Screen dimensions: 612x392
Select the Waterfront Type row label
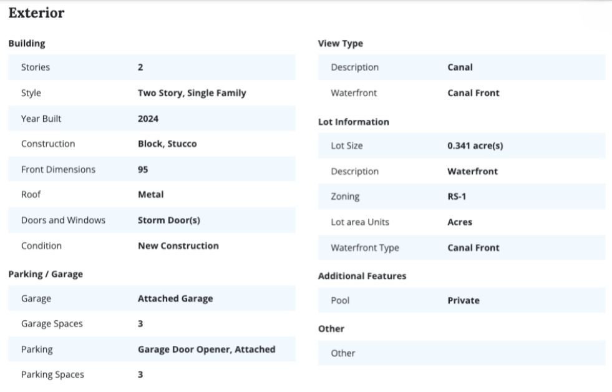click(364, 248)
